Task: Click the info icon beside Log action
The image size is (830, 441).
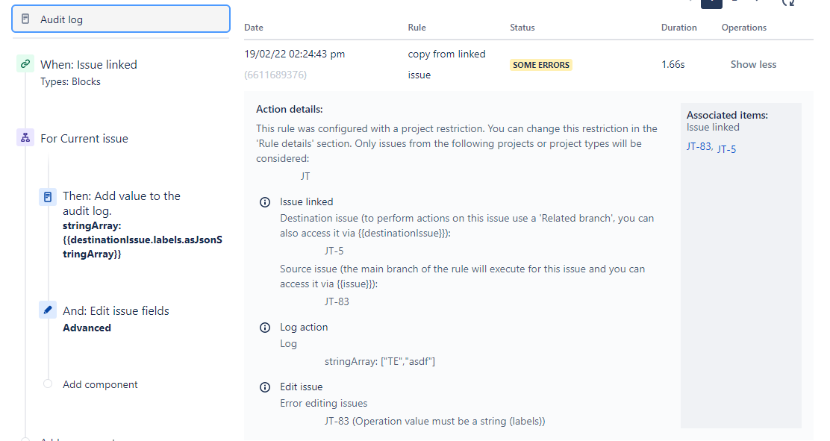Action: click(265, 328)
